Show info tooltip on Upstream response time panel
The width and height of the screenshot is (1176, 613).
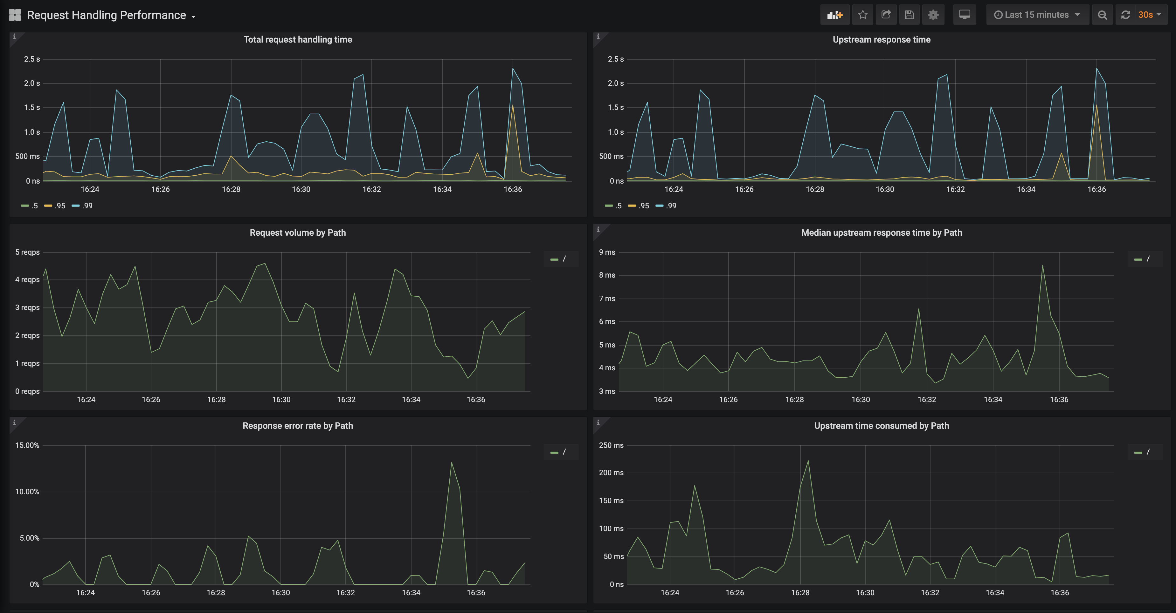tap(598, 37)
